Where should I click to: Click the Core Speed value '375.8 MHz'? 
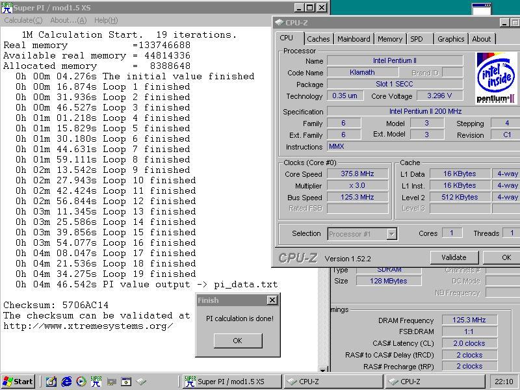pos(357,174)
